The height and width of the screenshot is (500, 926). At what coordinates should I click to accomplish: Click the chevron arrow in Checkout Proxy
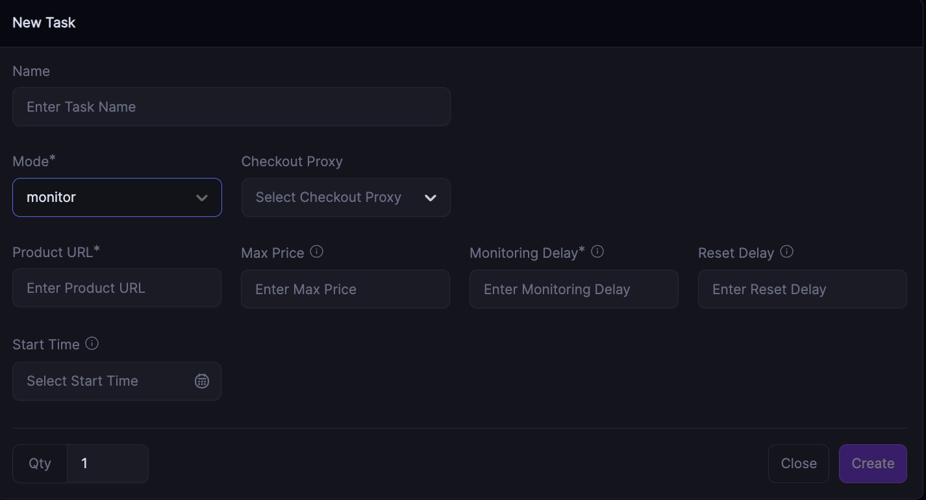click(x=430, y=198)
